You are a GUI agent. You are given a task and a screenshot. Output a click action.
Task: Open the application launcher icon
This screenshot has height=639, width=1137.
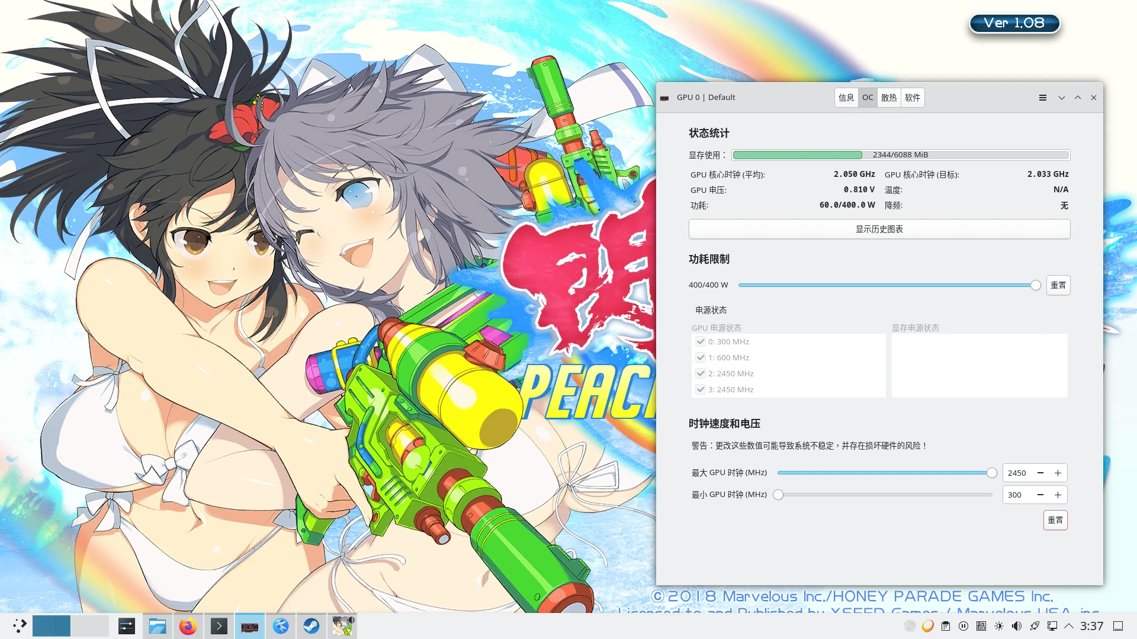20,626
